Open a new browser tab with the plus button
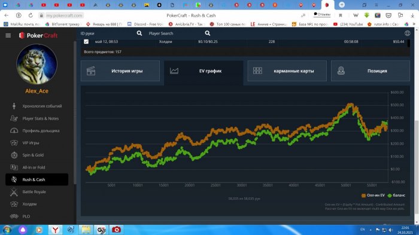The height and width of the screenshot is (235, 419). (342, 5)
